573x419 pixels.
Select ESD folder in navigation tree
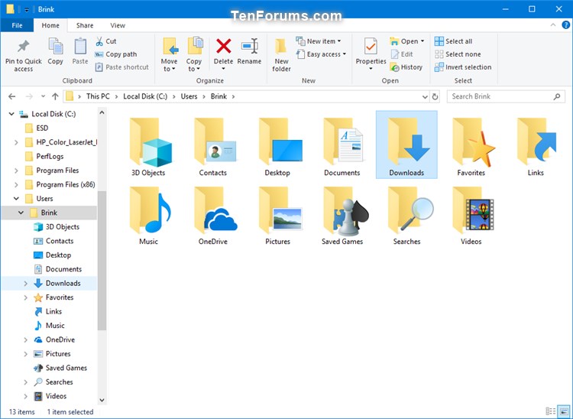(x=42, y=128)
